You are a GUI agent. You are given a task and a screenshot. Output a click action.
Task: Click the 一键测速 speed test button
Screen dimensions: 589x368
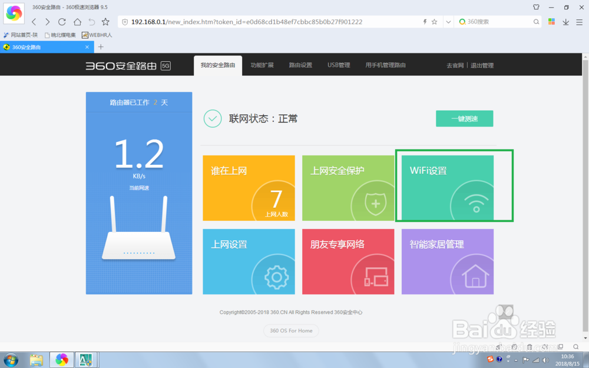[464, 119]
